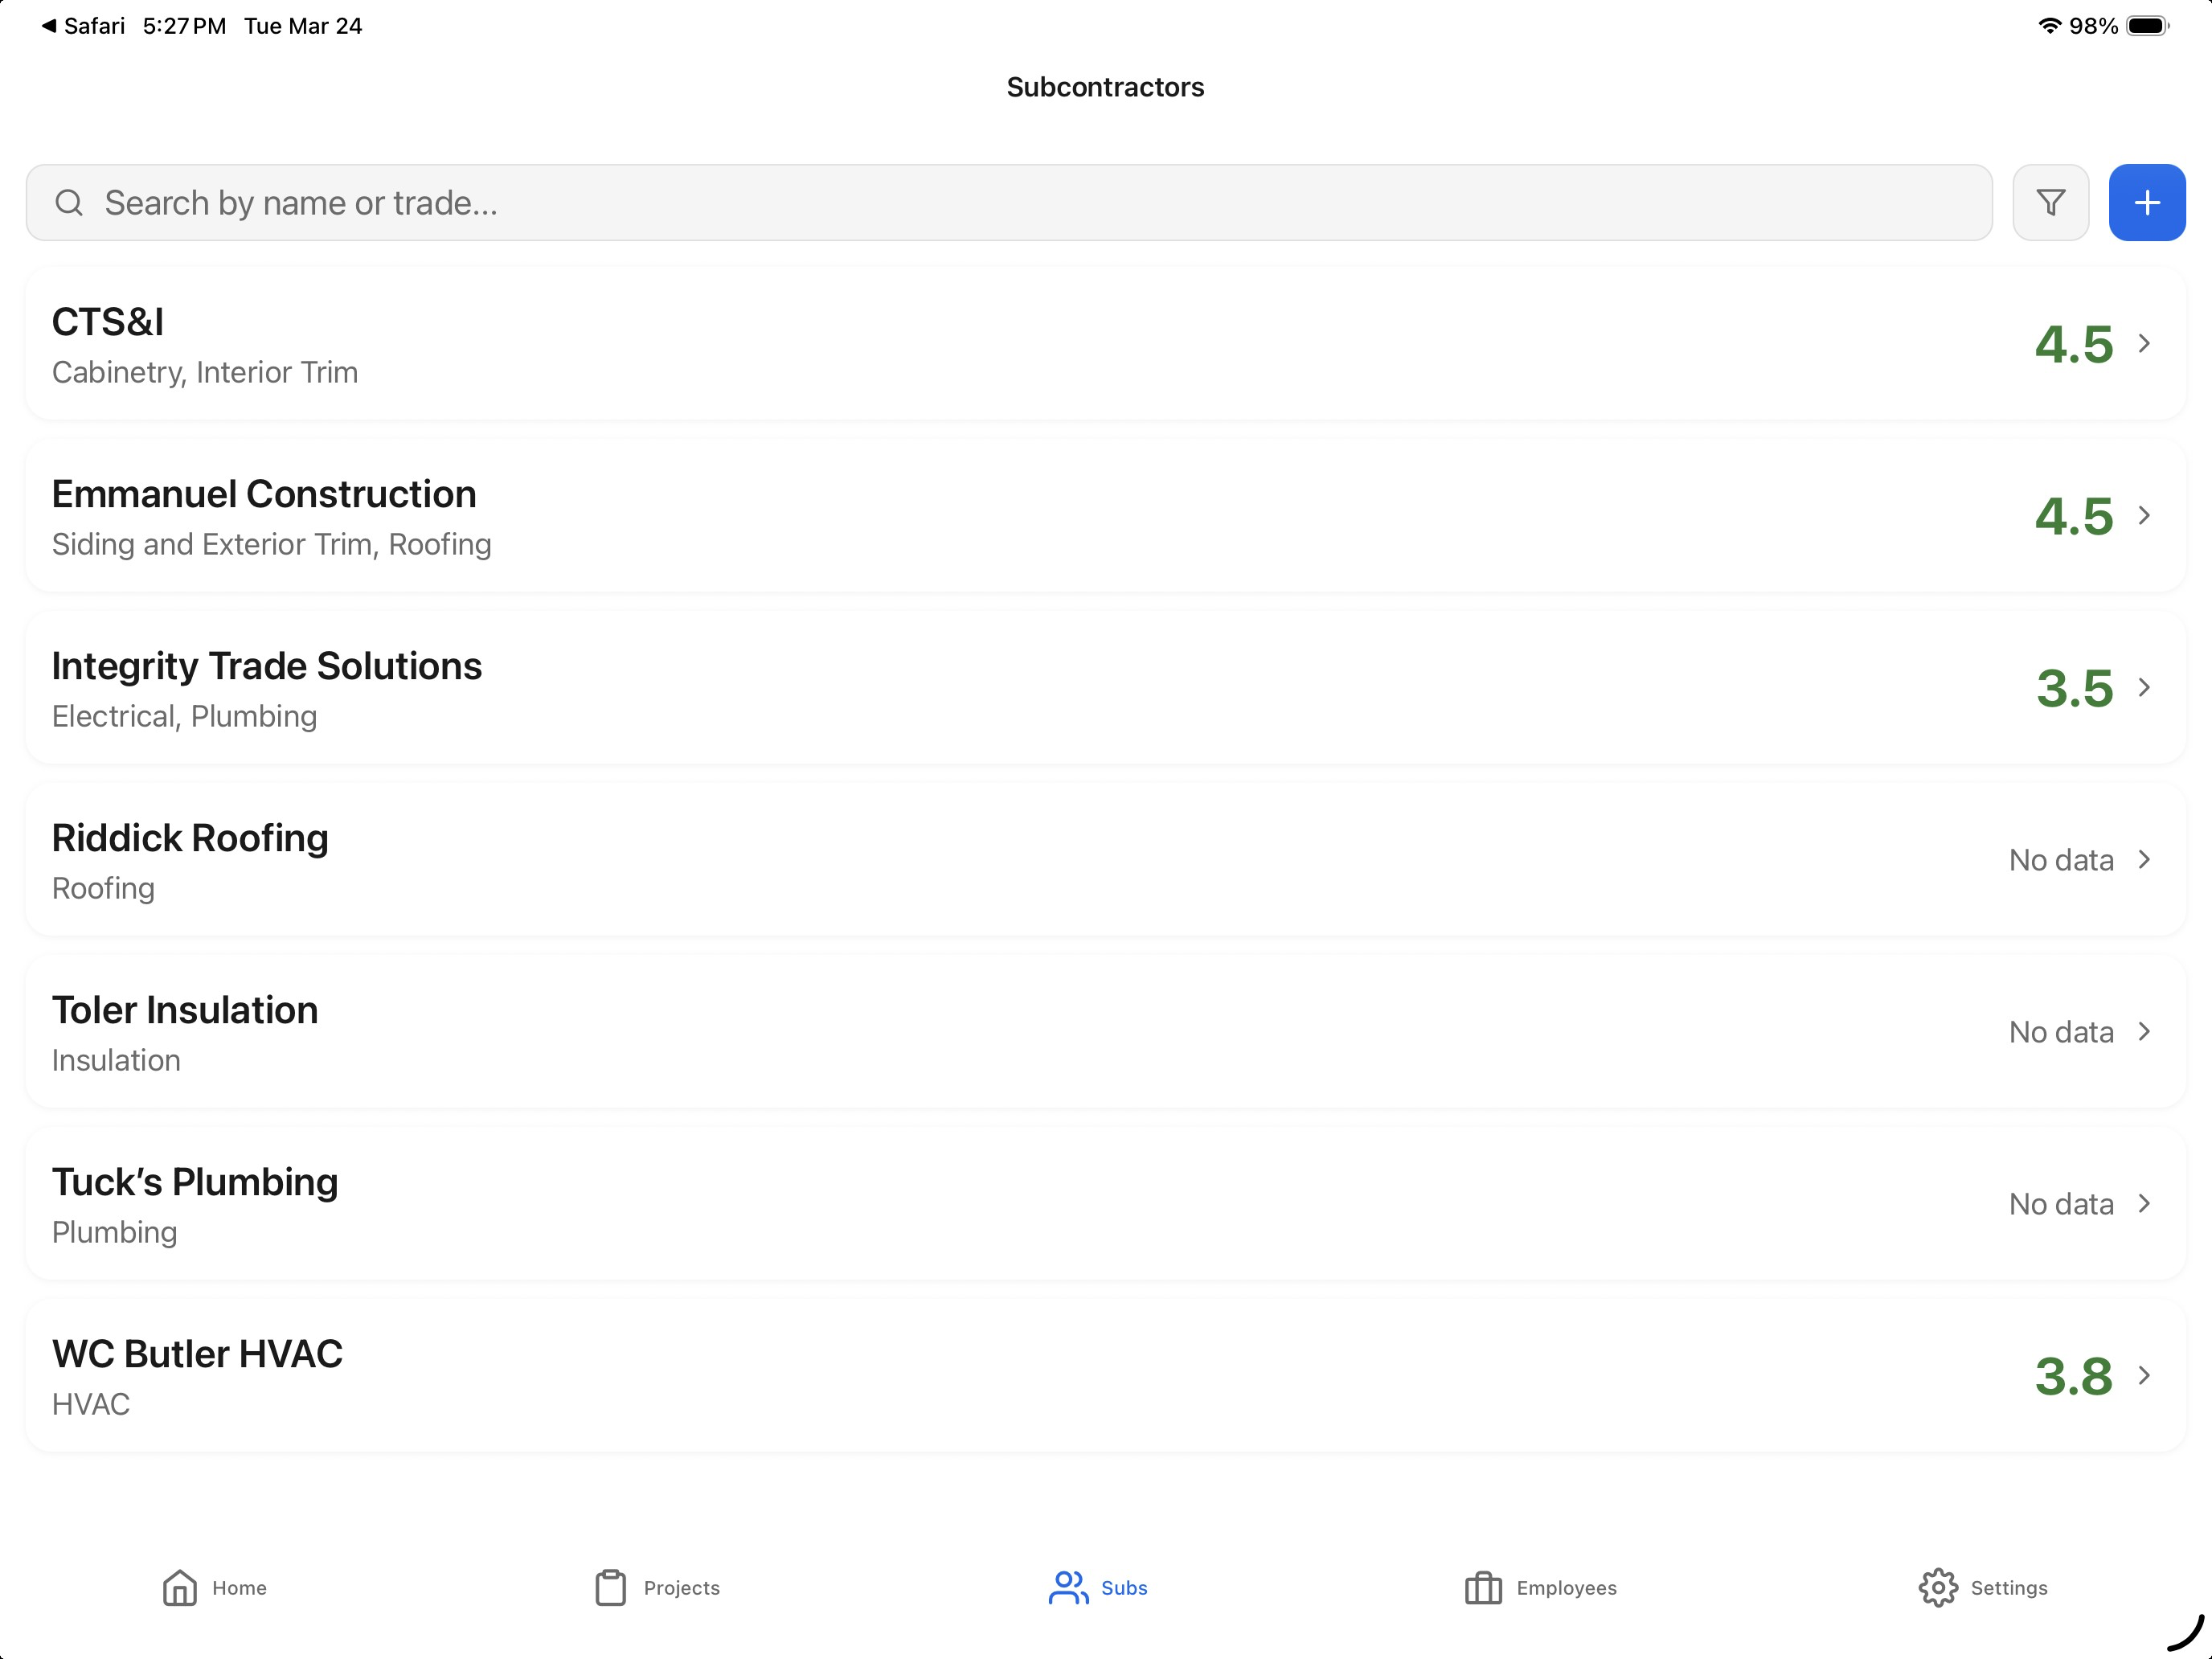
Task: Select Toler Insulation name
Action: pos(185,1010)
